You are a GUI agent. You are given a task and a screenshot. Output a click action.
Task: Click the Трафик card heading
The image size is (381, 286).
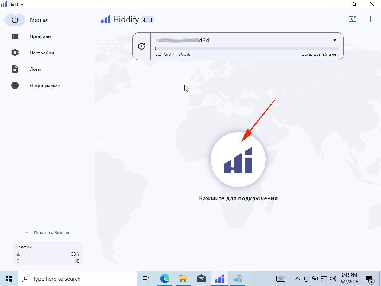point(24,247)
